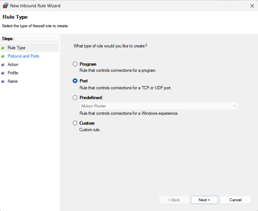Click the purple bullet beside Name step
258x211 pixels.
[x=3, y=82]
